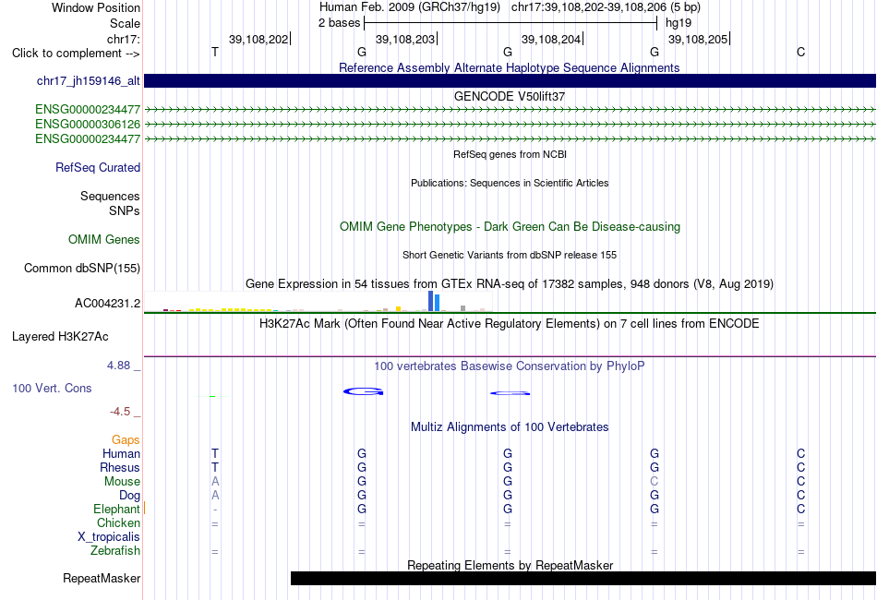The height and width of the screenshot is (600, 877).
Task: Open the OMIM Gene Phenotypes track title
Action: [510, 226]
